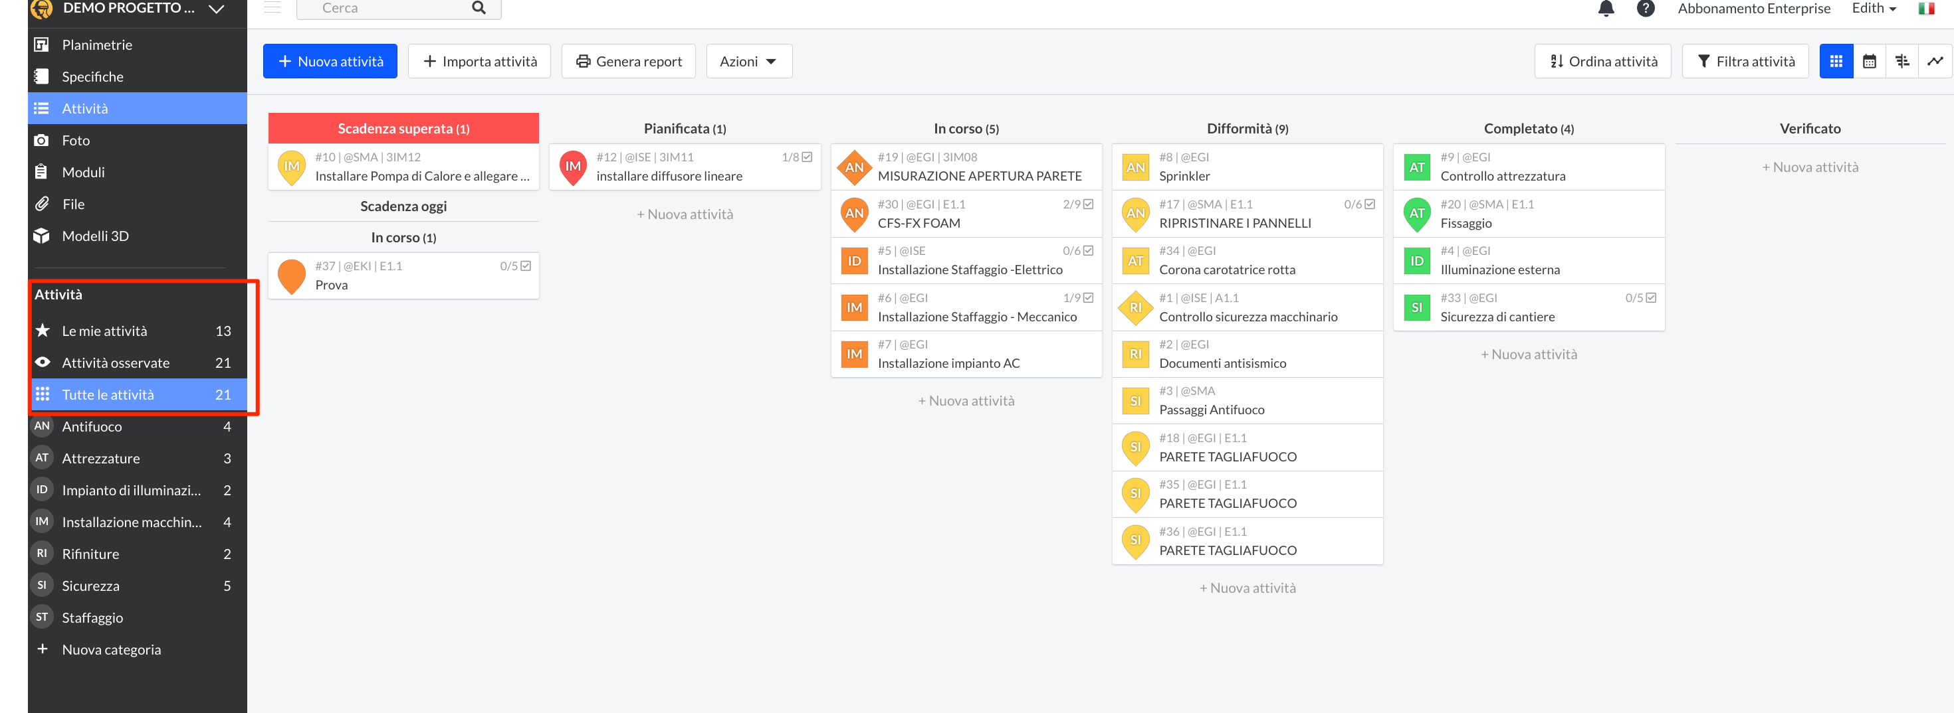Click the plus icon beside Nuova categoria
The width and height of the screenshot is (1954, 713).
tap(43, 649)
